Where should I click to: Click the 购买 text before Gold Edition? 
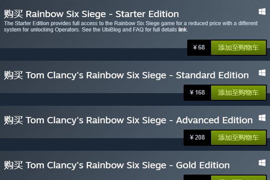click(13, 165)
